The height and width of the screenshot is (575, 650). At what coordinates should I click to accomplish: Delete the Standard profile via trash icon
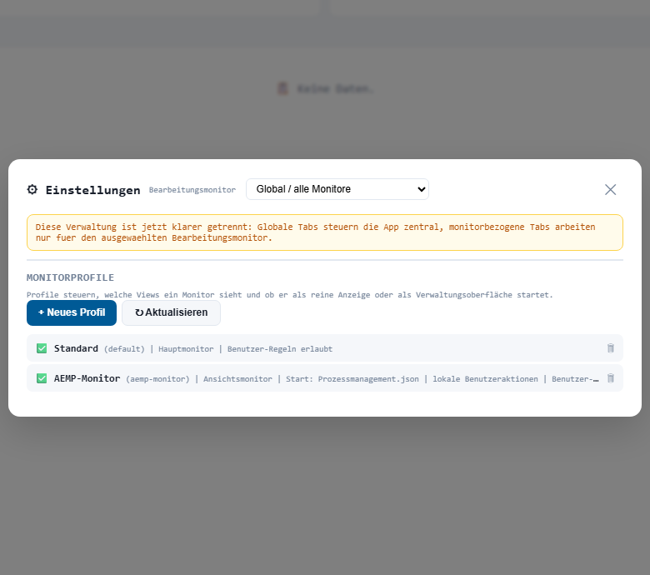pos(610,348)
